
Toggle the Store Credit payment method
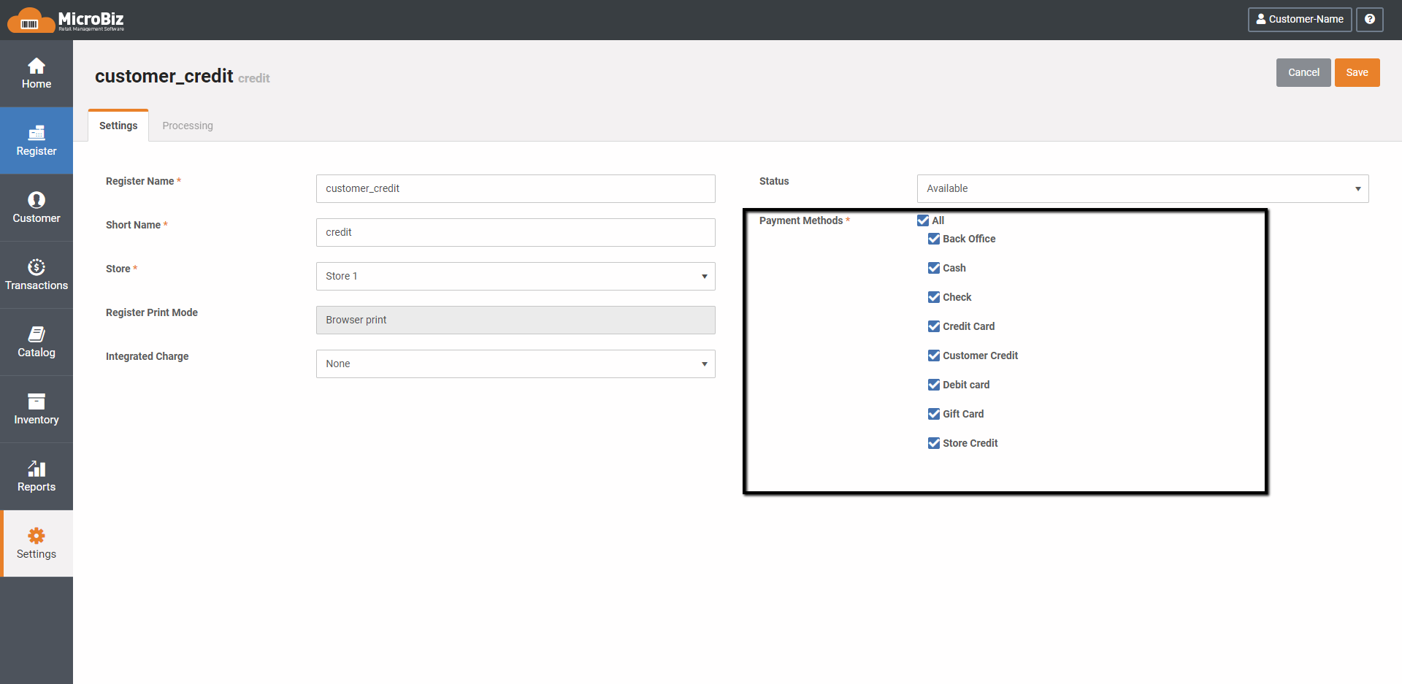click(x=934, y=443)
